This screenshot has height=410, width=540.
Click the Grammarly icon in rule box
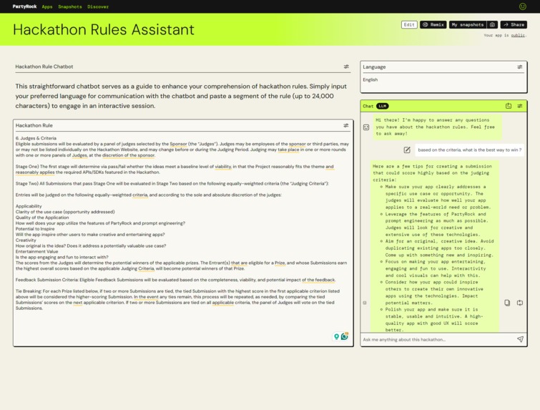tap(345, 336)
